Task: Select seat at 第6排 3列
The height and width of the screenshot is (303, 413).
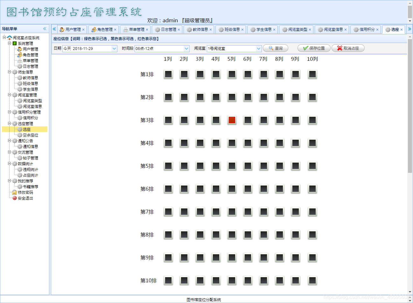Action: (x=200, y=189)
